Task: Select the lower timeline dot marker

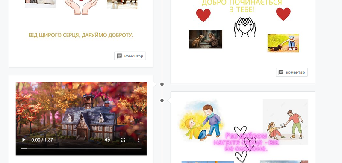Action: pyautogui.click(x=162, y=101)
